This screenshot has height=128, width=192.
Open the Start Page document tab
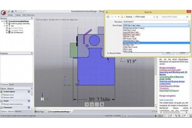(x=39, y=112)
